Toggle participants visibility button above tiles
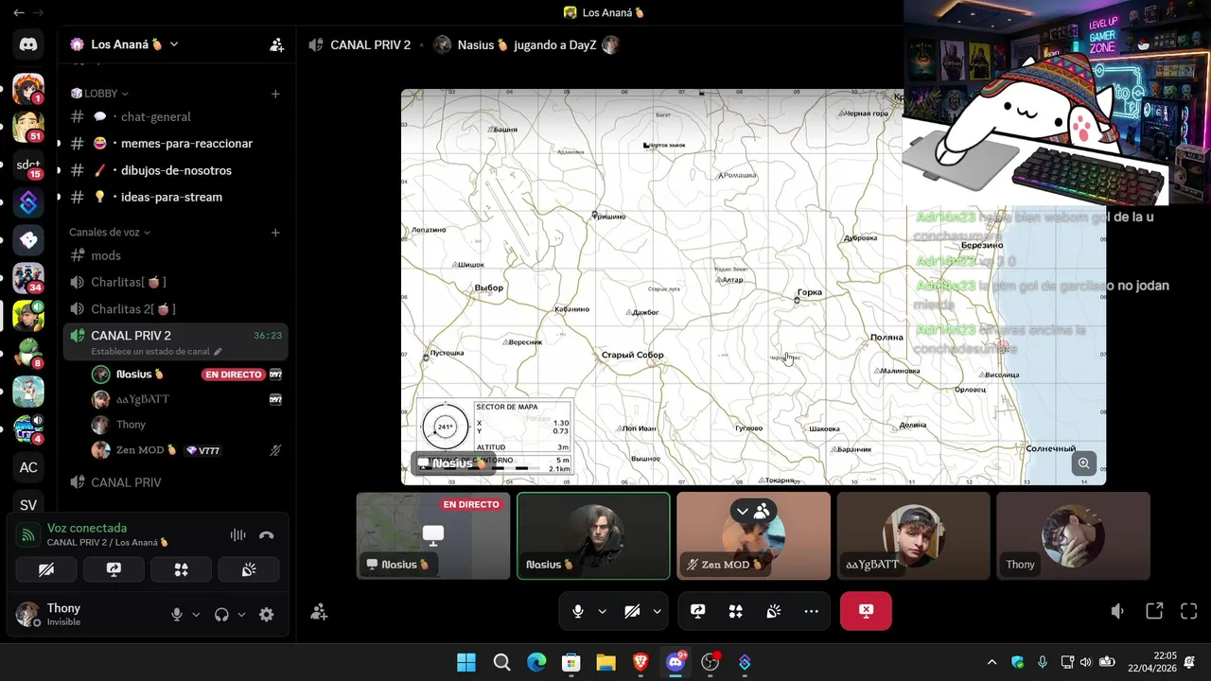The image size is (1211, 681). (753, 511)
